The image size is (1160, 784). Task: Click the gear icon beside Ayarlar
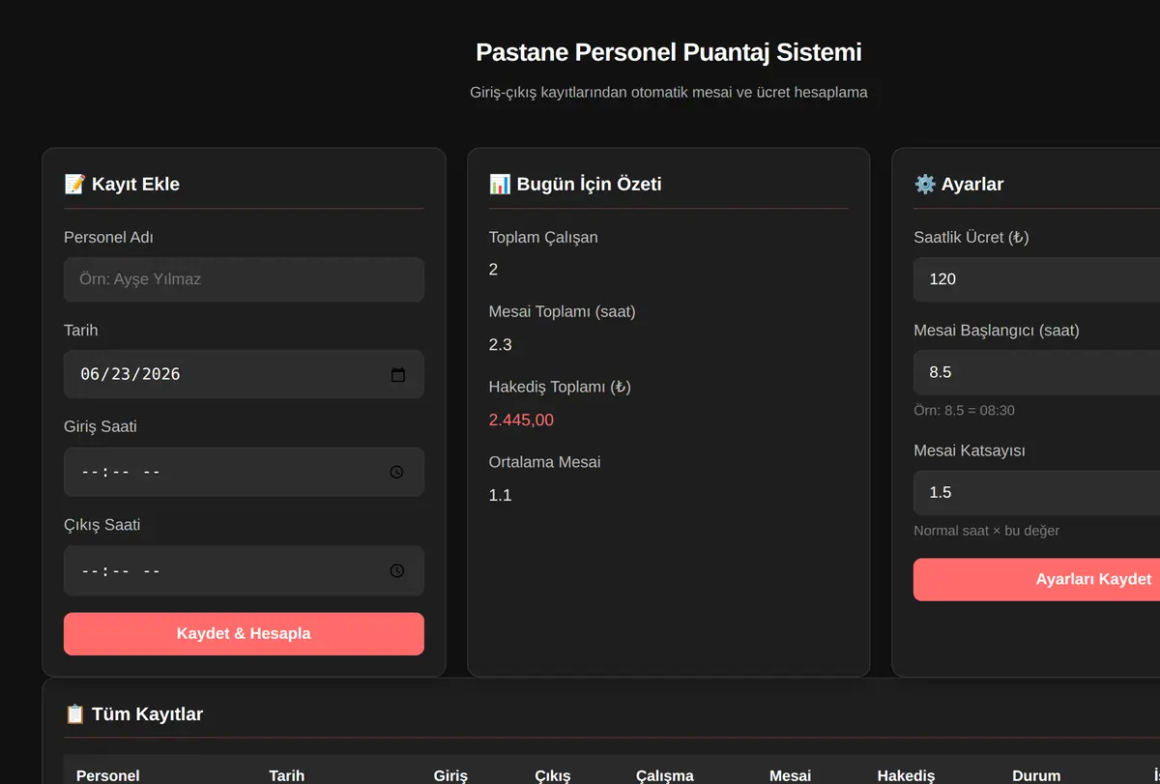(x=925, y=184)
